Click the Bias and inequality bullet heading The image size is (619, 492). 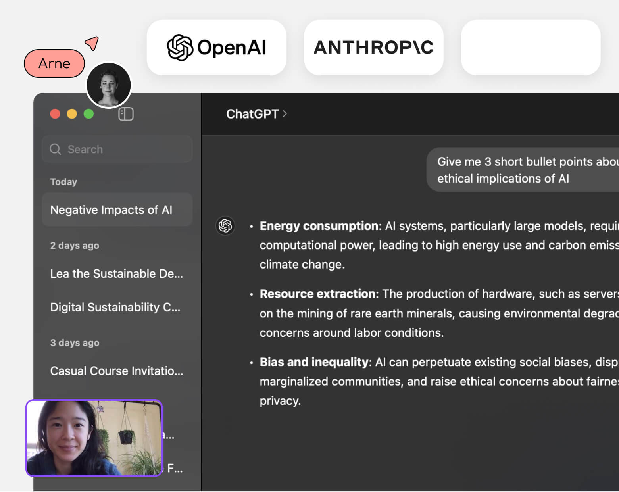pyautogui.click(x=314, y=362)
